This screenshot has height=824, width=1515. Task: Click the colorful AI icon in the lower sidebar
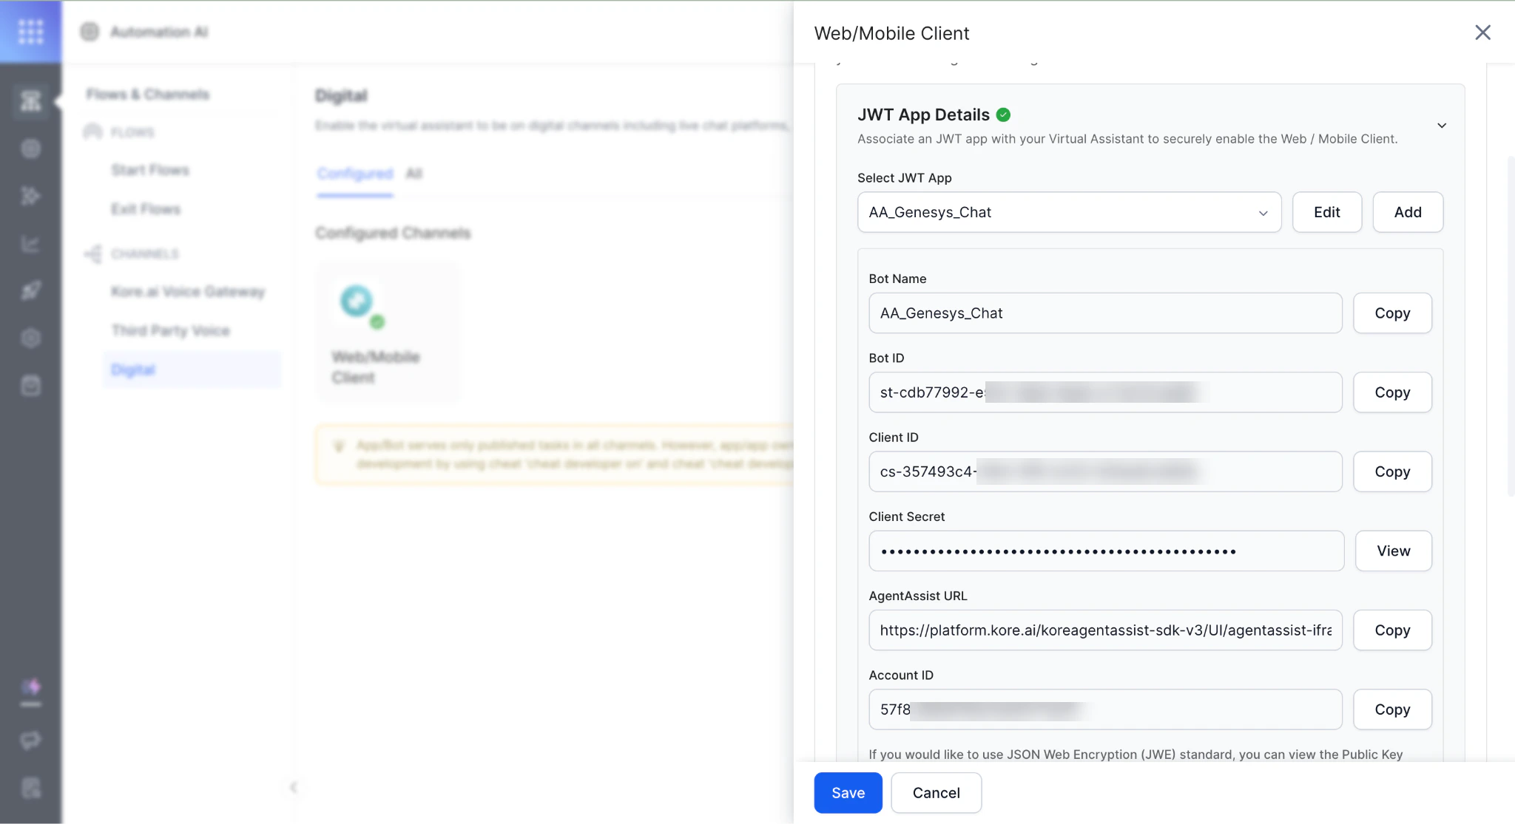(31, 687)
